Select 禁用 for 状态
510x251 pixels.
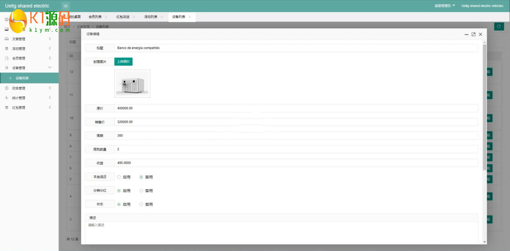pyautogui.click(x=141, y=204)
